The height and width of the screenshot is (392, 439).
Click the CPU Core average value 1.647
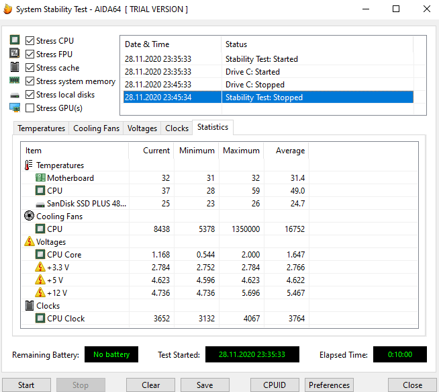click(295, 255)
